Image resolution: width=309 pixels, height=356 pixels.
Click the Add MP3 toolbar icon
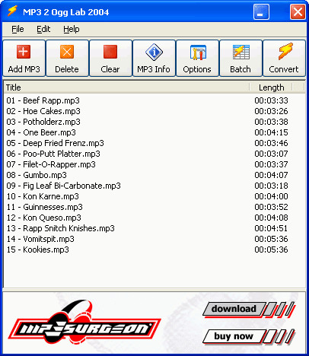point(24,59)
